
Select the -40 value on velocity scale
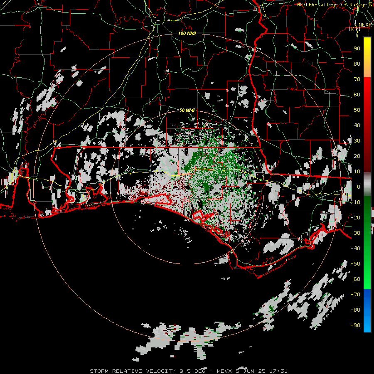pos(355,249)
